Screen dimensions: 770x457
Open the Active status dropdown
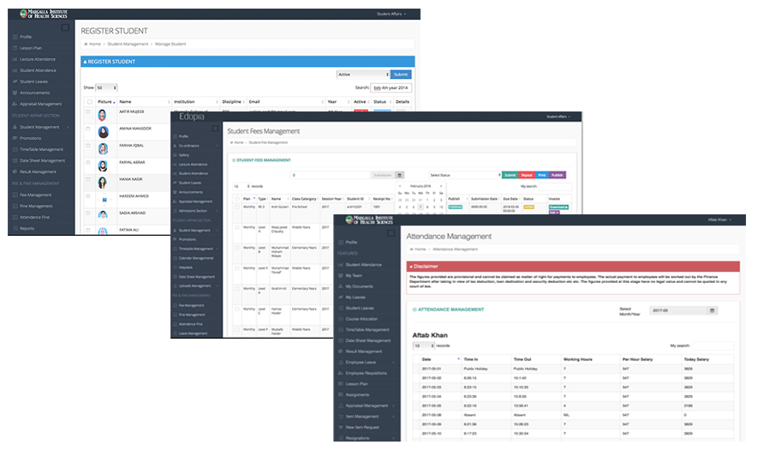coord(363,75)
